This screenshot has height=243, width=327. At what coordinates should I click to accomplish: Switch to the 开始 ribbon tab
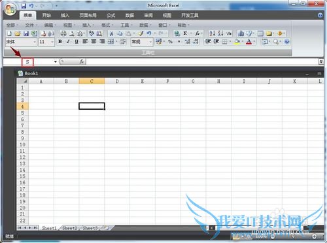point(46,15)
